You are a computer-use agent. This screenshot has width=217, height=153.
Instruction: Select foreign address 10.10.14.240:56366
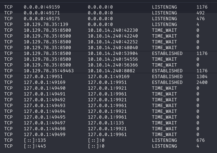pyautogui.click(x=108, y=65)
